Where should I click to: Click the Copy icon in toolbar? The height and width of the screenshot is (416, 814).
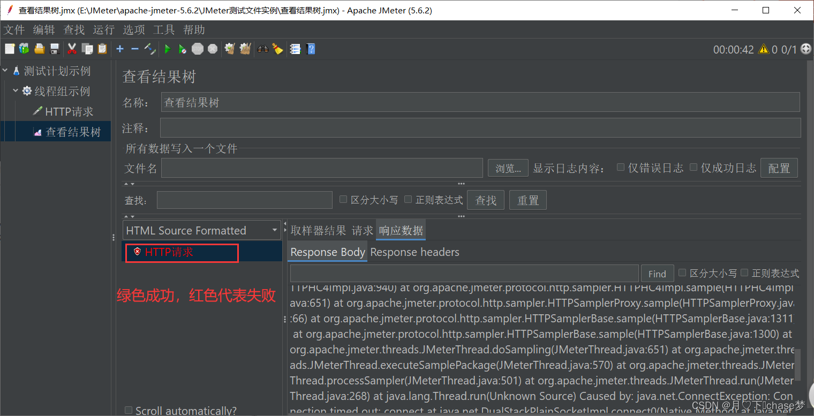click(x=87, y=49)
